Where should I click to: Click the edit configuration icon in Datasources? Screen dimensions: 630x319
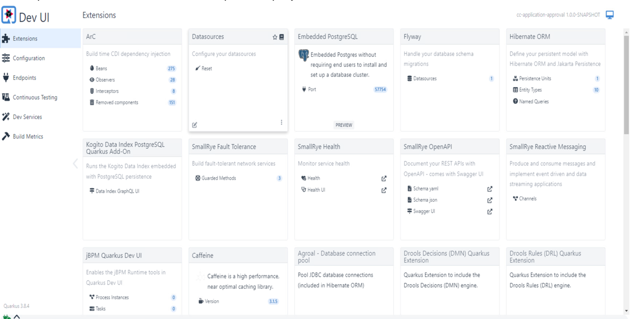click(195, 125)
